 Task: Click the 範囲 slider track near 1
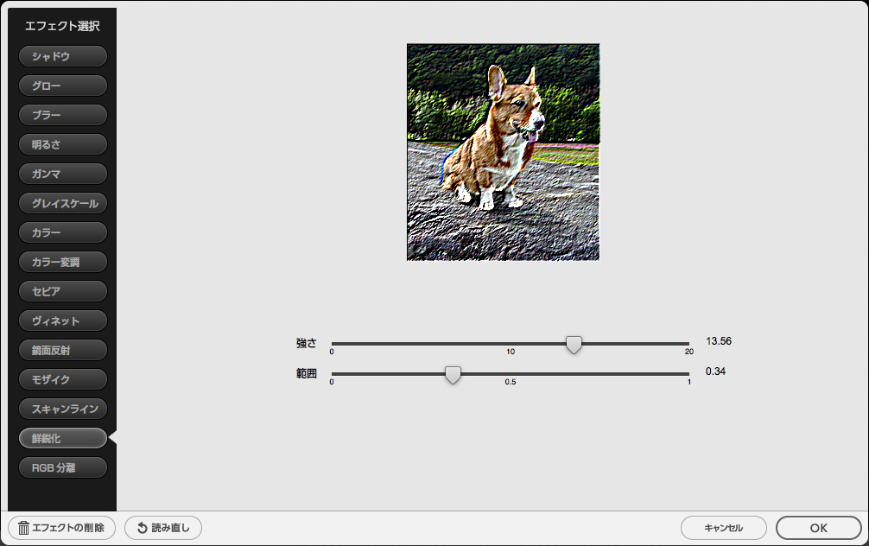[x=688, y=374]
